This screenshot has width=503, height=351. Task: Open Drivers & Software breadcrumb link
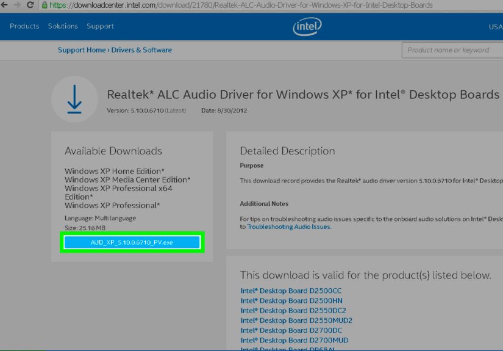141,50
